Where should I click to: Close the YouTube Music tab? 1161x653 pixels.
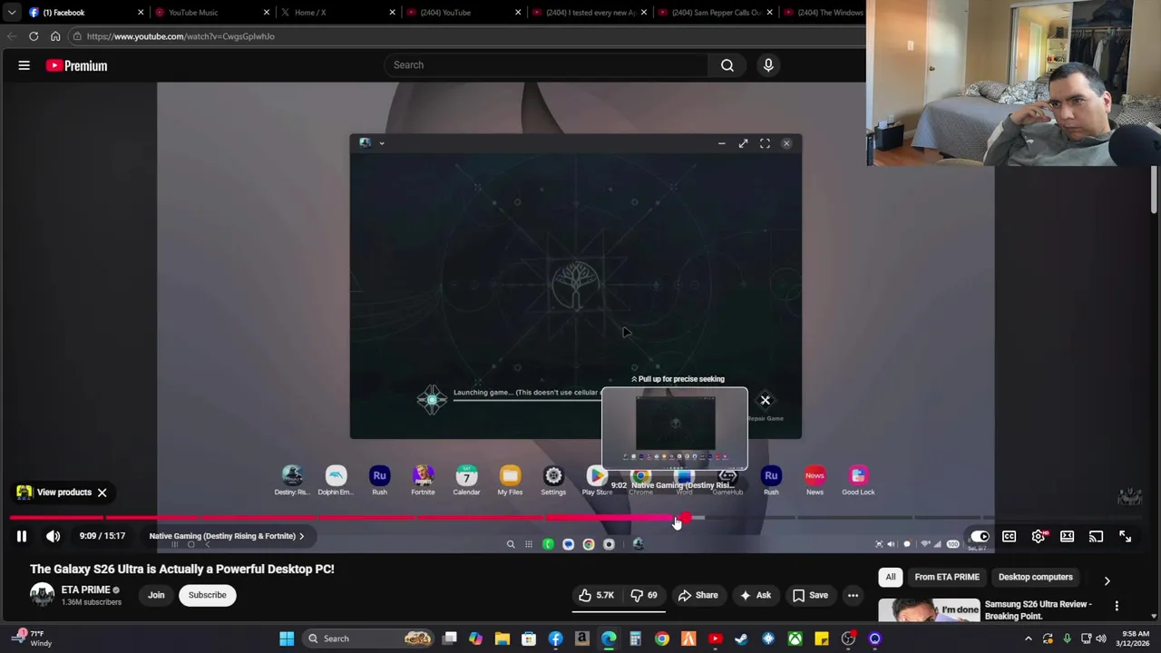267,13
